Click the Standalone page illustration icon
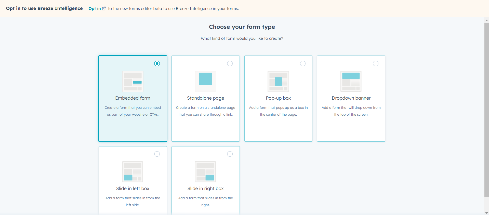Viewport: 489px width, 215px height. pos(205,81)
